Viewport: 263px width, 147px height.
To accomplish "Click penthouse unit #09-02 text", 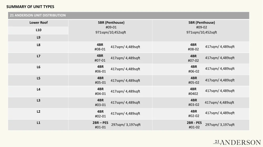I will click(x=201, y=27).
